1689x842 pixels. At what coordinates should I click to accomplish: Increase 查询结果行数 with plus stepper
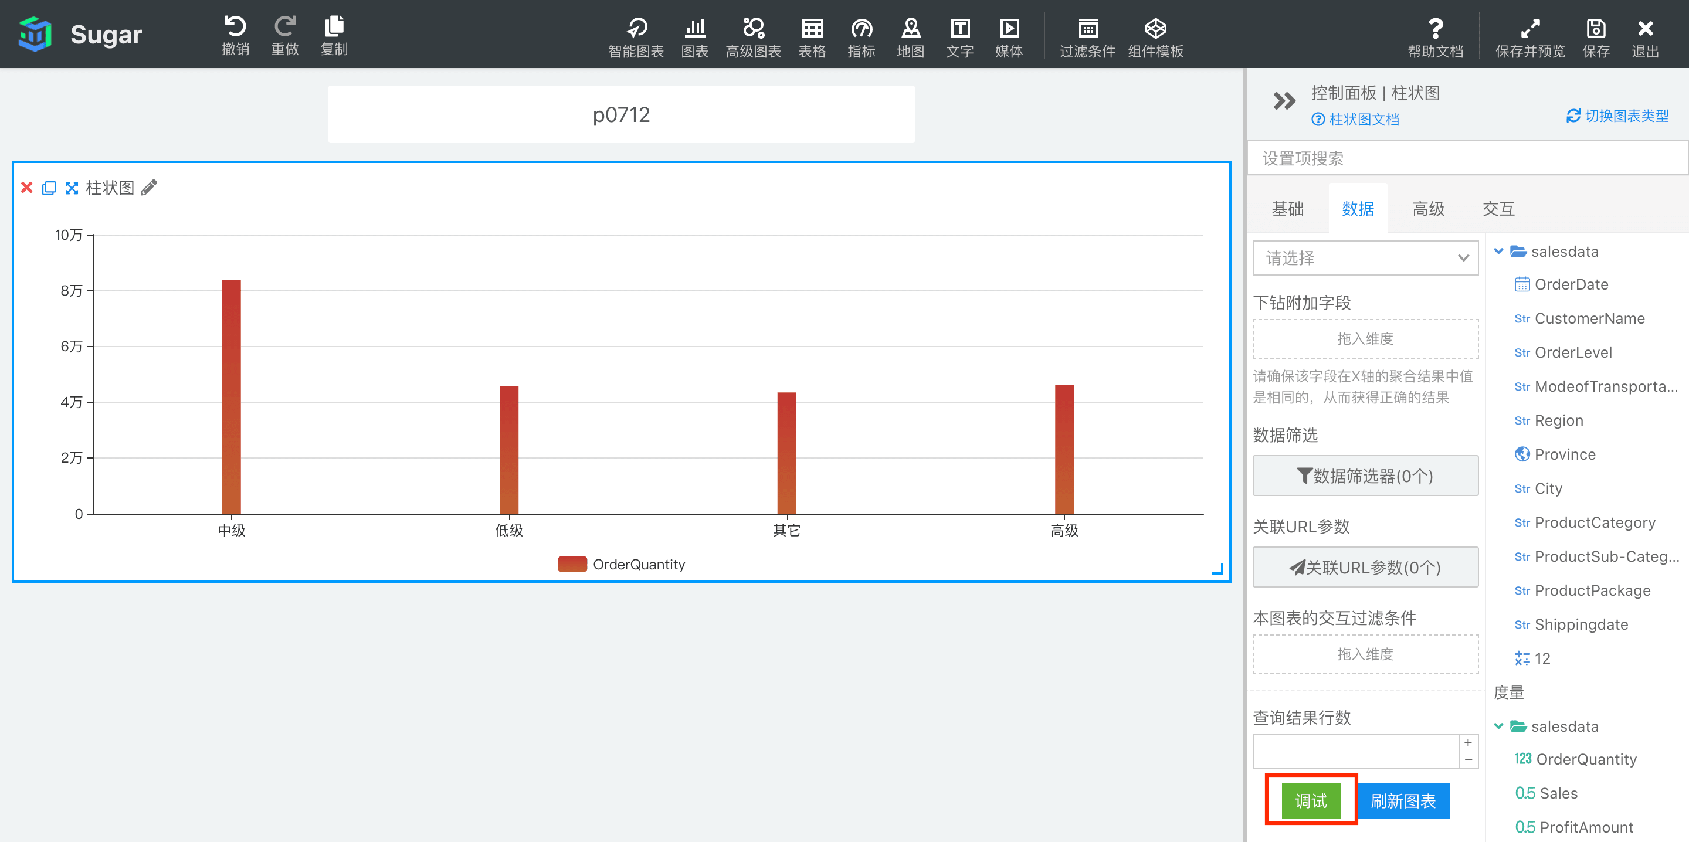click(1468, 742)
